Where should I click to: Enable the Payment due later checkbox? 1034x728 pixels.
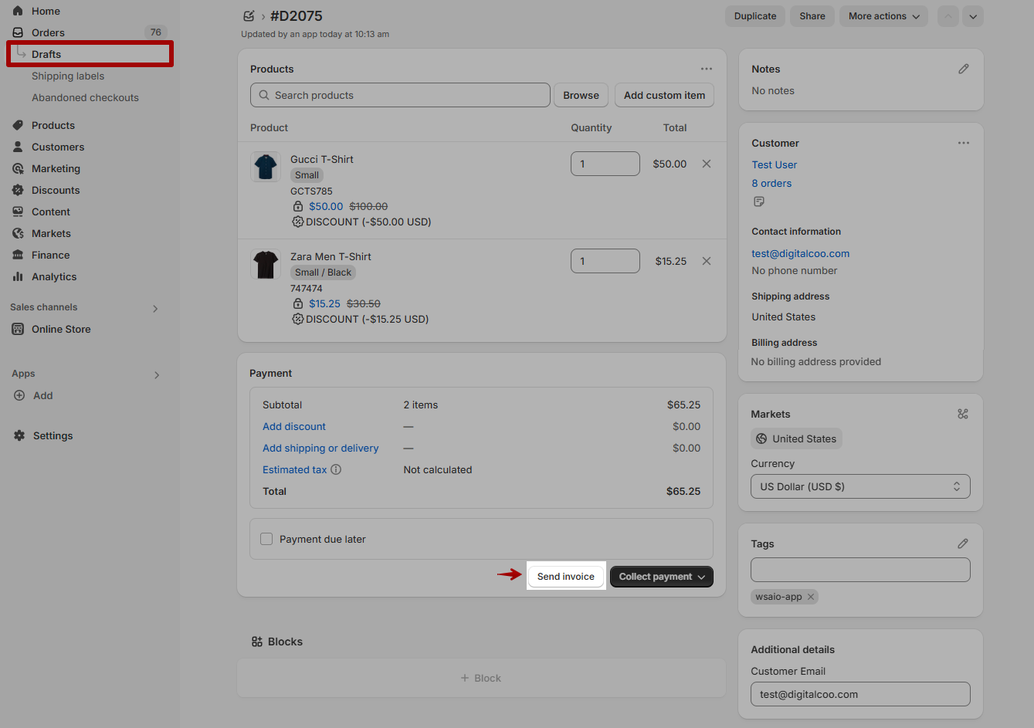[266, 539]
